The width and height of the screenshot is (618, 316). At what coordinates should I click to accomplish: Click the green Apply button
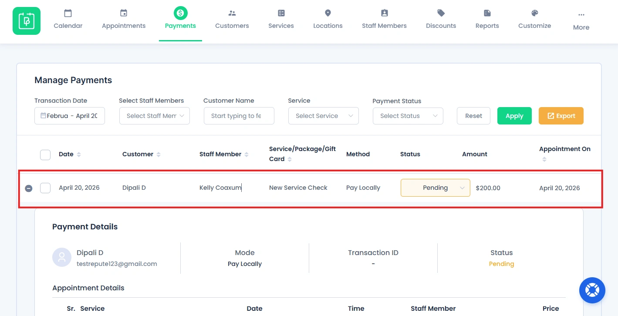tap(514, 116)
